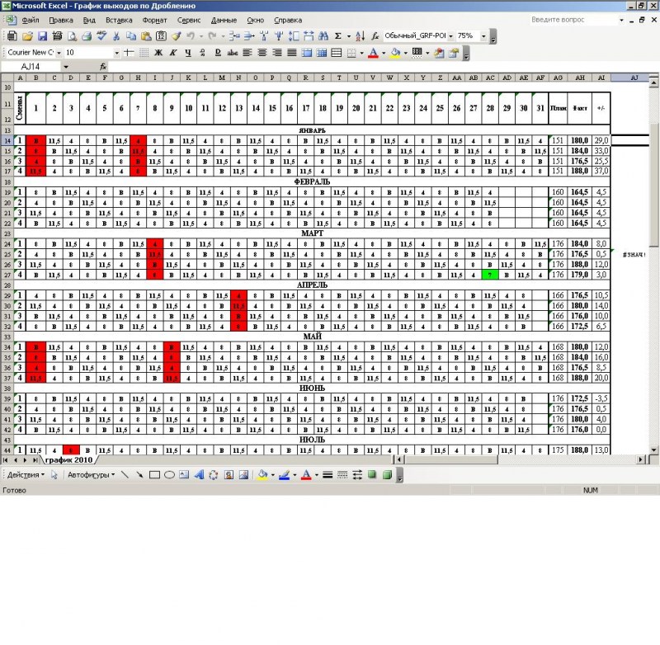Expand the font size dropdown
The height and width of the screenshot is (645, 660).
(x=117, y=53)
